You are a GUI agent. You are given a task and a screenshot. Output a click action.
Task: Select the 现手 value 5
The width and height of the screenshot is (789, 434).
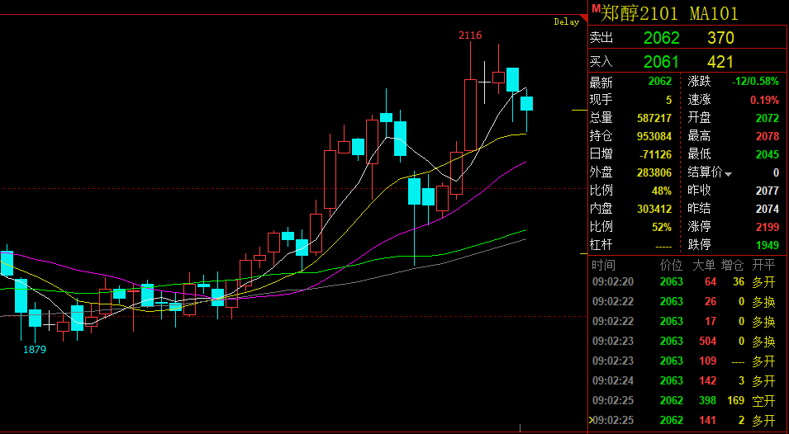click(x=668, y=100)
